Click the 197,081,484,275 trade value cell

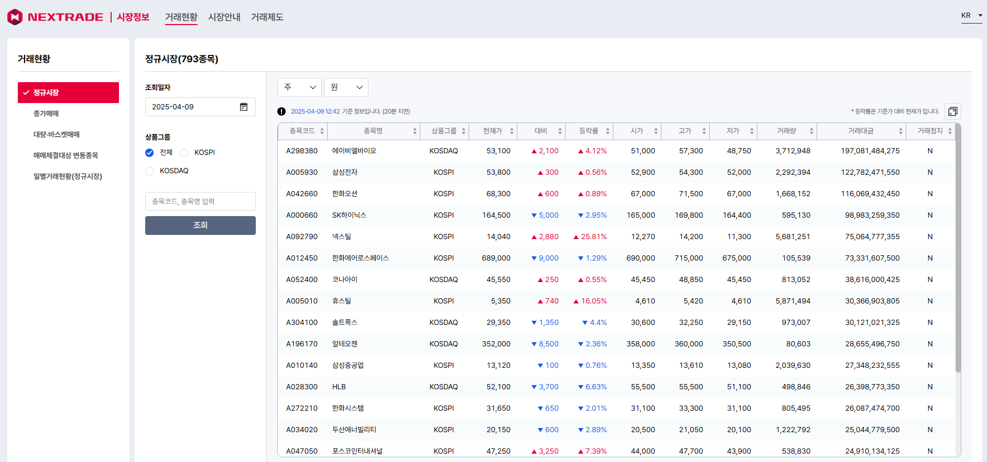pos(870,151)
